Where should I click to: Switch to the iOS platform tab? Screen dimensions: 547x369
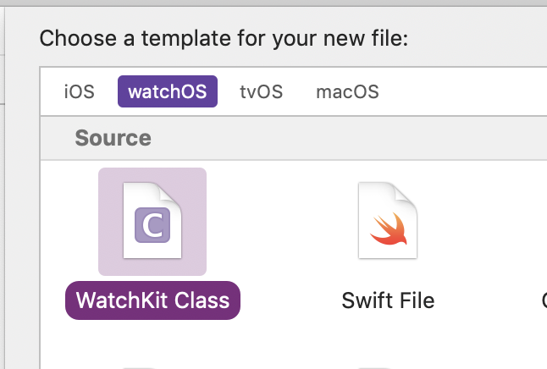tap(79, 91)
